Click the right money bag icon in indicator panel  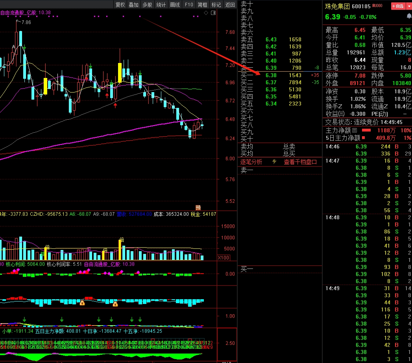[x=115, y=304]
